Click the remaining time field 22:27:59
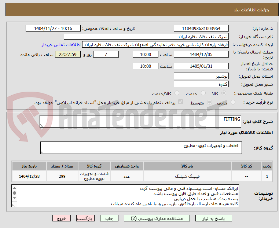Viewport: 279px width, 228px height. pyautogui.click(x=67, y=54)
